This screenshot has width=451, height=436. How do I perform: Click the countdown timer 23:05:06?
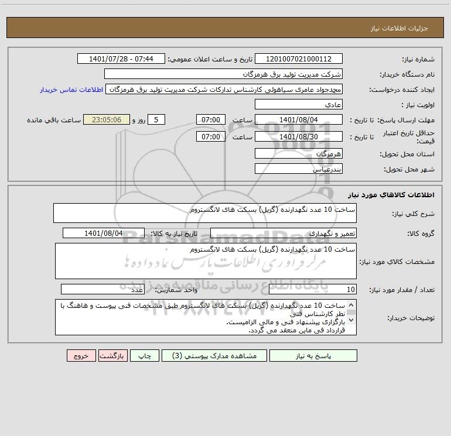pos(107,119)
